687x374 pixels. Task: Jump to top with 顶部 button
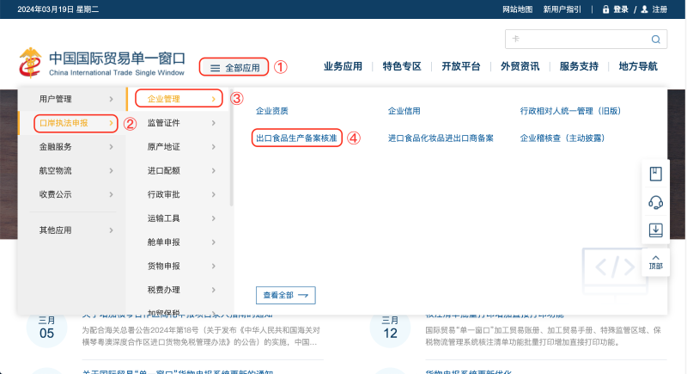coord(655,262)
